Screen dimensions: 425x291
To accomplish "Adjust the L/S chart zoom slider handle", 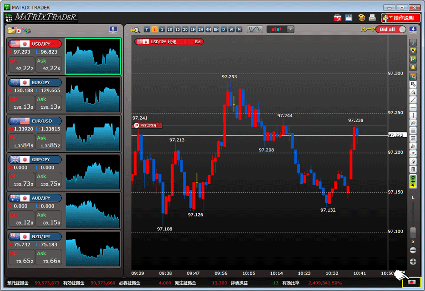I will (413, 233).
